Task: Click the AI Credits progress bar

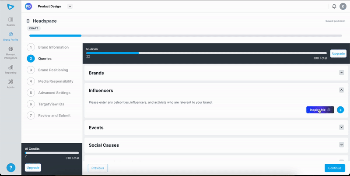Action: coord(52,153)
